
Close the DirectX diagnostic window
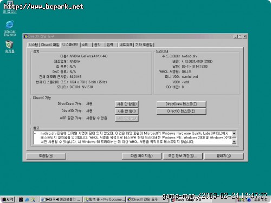245,36
